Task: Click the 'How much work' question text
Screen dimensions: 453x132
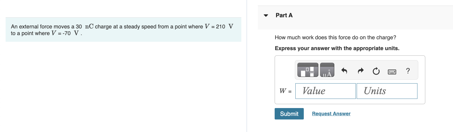Action: click(x=335, y=37)
